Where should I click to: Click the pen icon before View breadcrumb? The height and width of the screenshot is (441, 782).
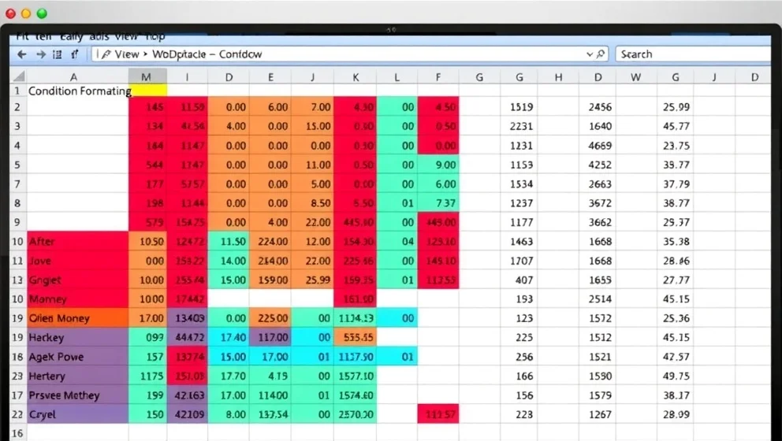(x=105, y=54)
